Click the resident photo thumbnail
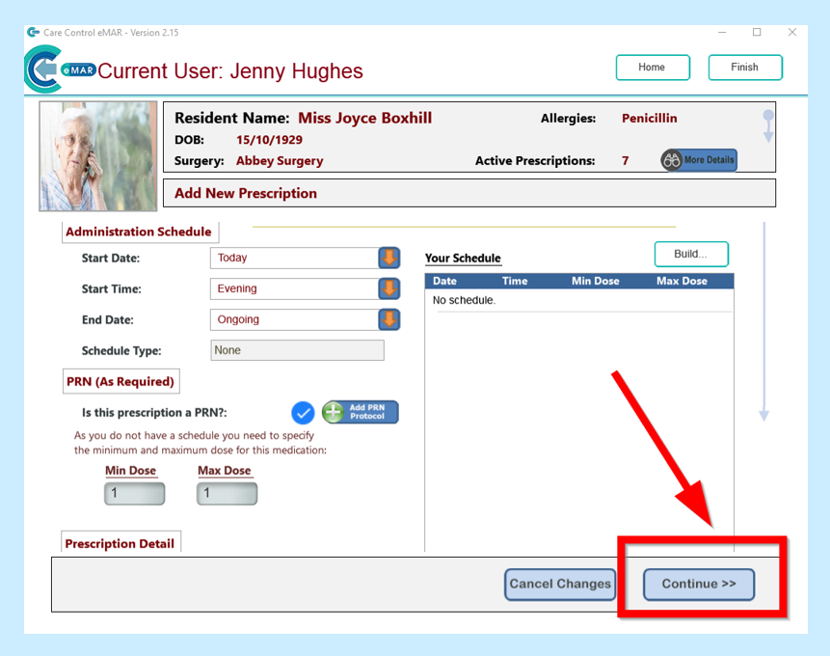Image resolution: width=830 pixels, height=656 pixels. pyautogui.click(x=98, y=156)
